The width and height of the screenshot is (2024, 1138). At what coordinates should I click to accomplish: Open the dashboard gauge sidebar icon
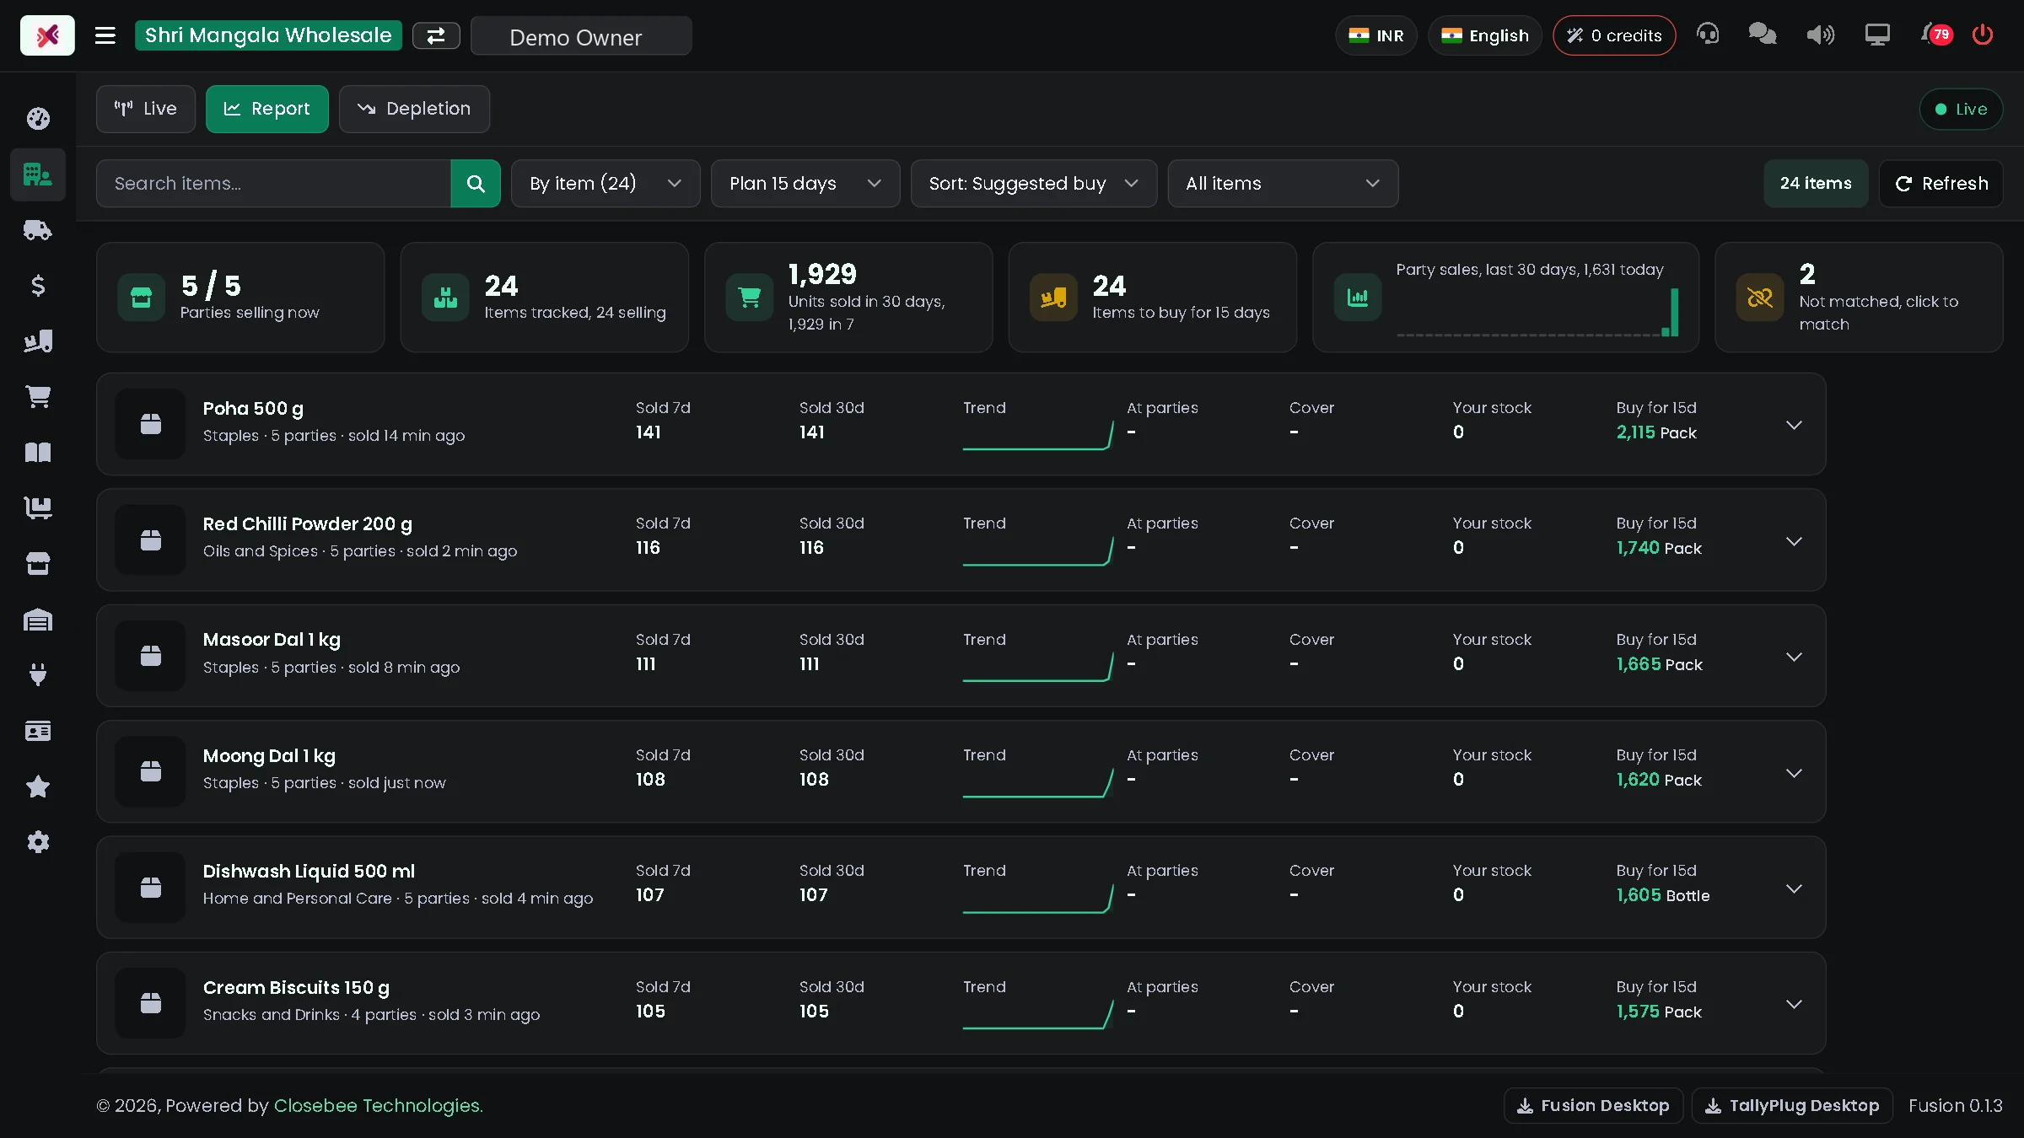38,119
